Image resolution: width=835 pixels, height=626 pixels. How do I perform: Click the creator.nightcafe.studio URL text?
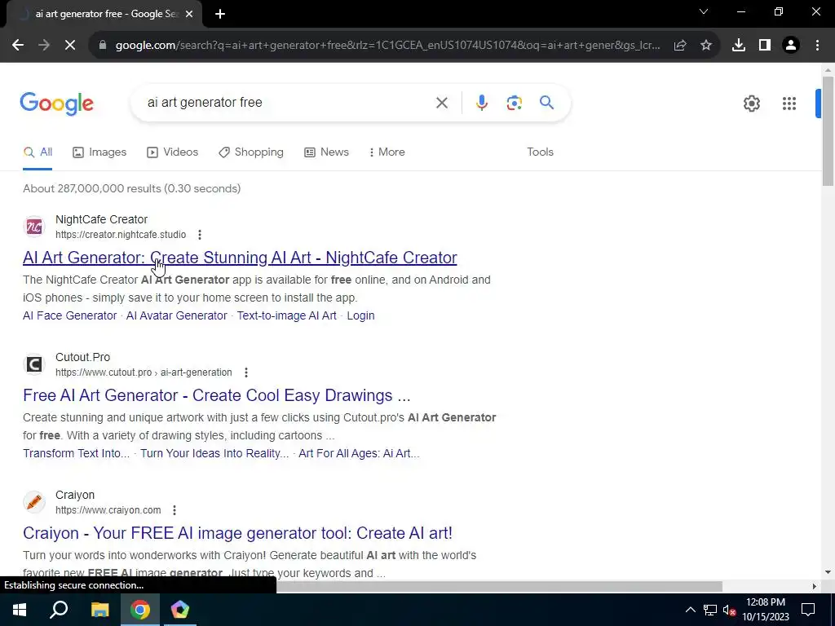(x=121, y=235)
